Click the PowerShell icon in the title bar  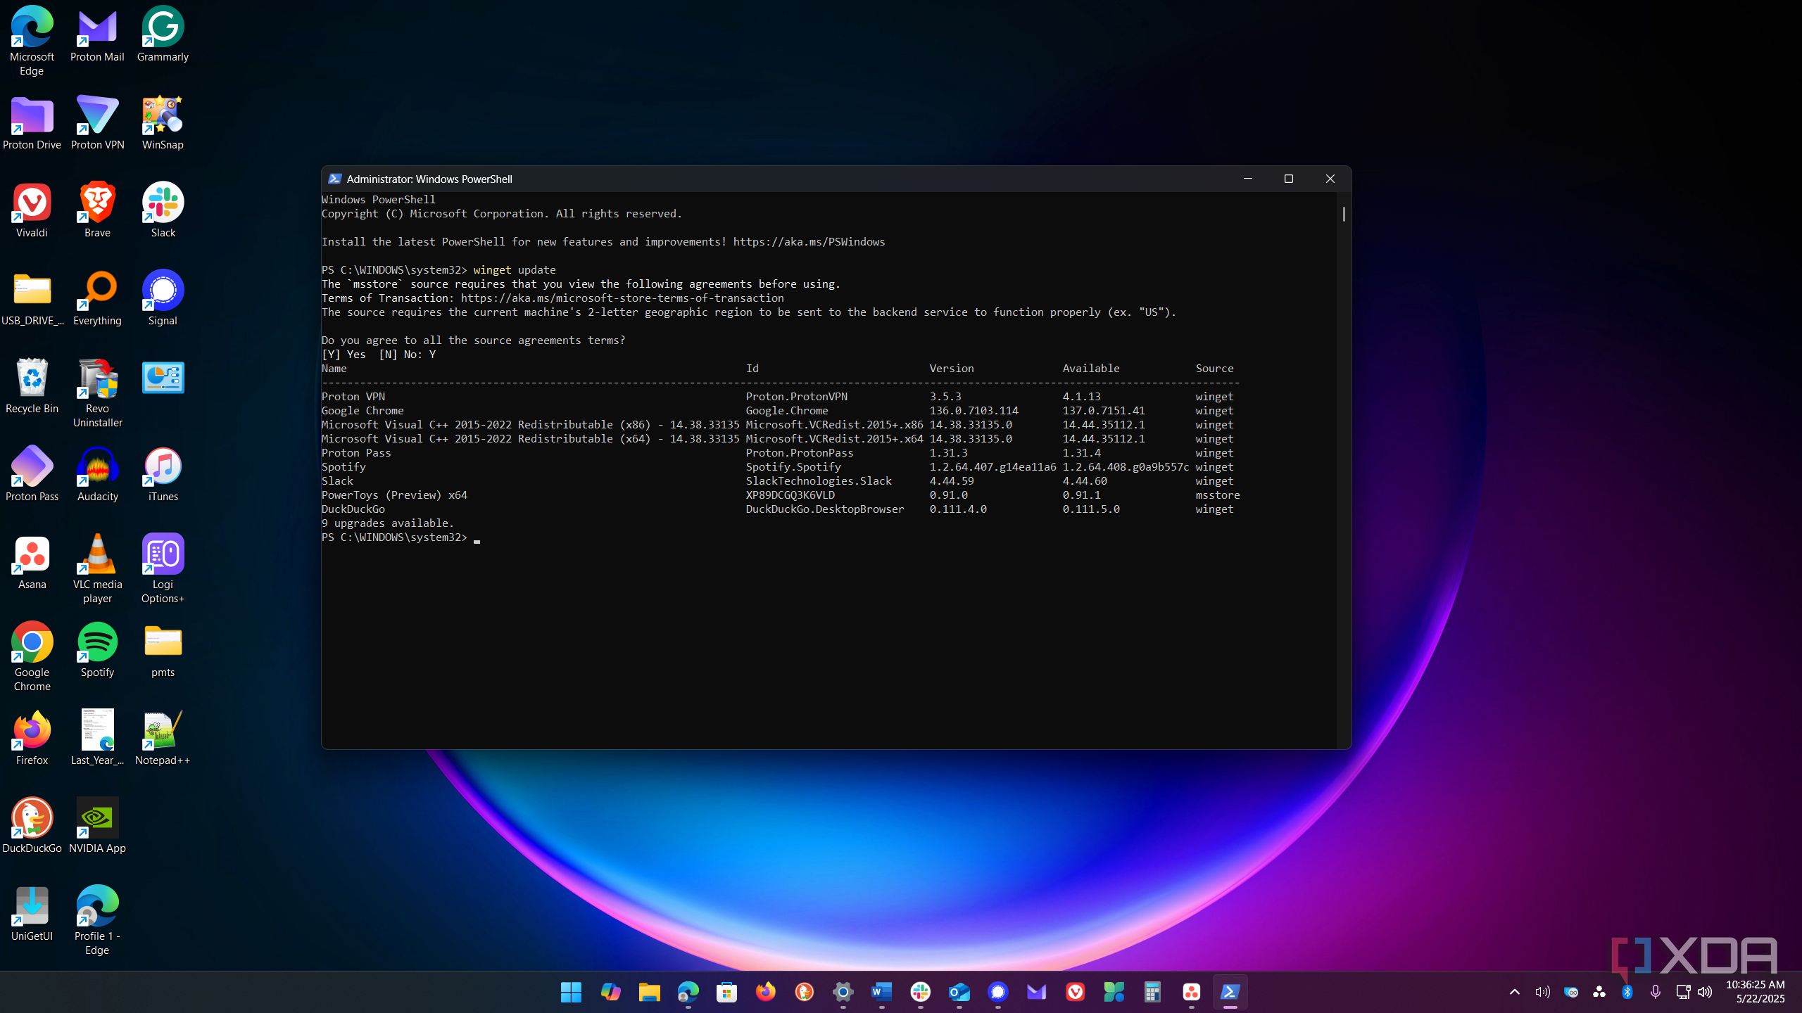click(335, 179)
